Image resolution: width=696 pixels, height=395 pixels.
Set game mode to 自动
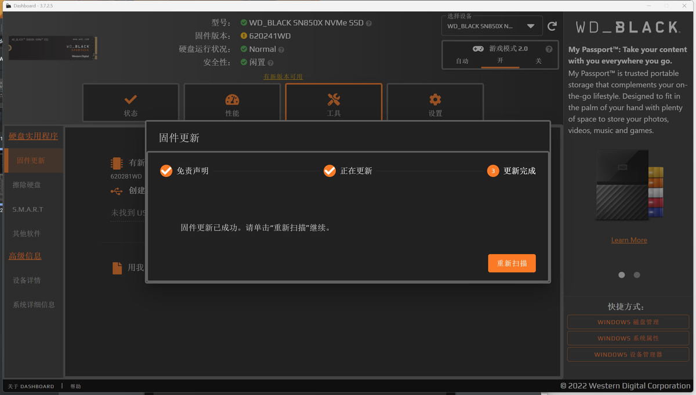click(x=462, y=61)
